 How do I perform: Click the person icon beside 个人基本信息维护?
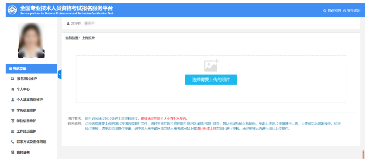(13, 100)
